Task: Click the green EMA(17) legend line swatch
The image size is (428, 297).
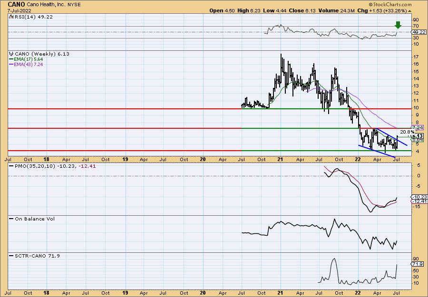Action: coord(11,59)
